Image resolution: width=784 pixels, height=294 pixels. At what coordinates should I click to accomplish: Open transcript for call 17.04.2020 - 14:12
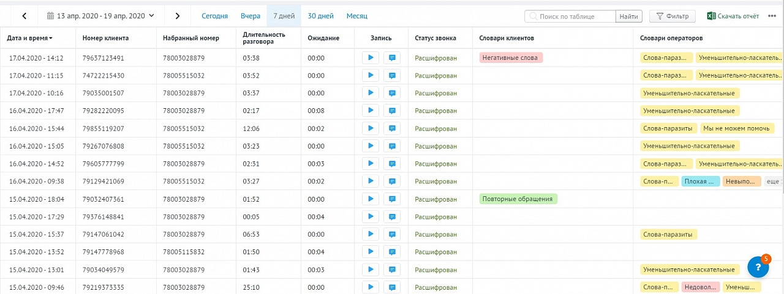click(392, 58)
